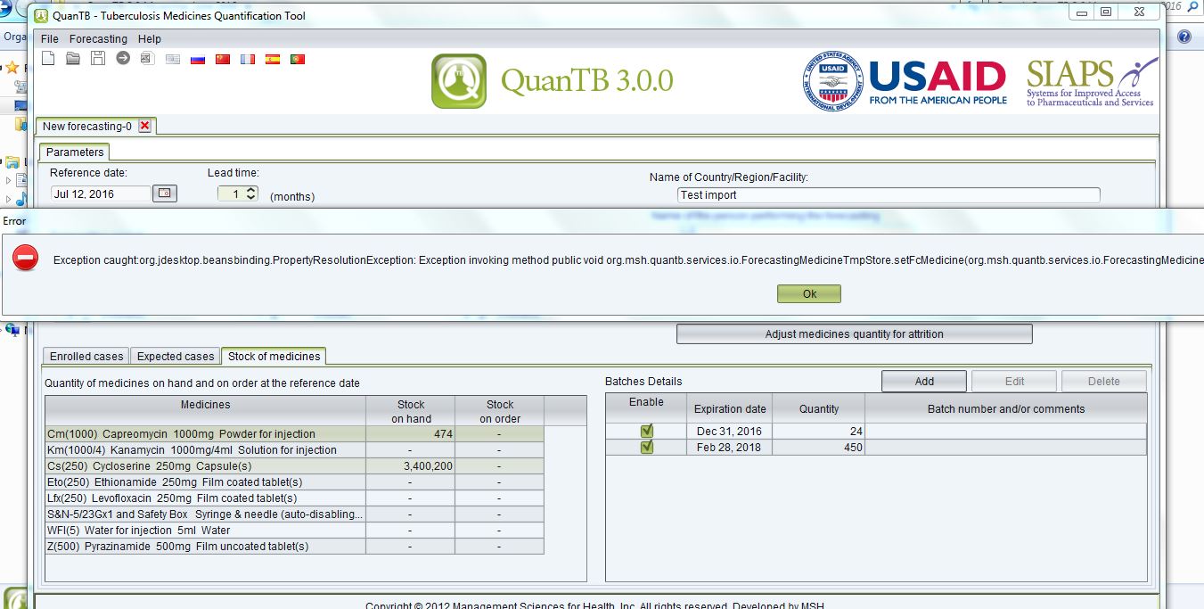
Task: Switch language to Spanish flag
Action: [273, 59]
